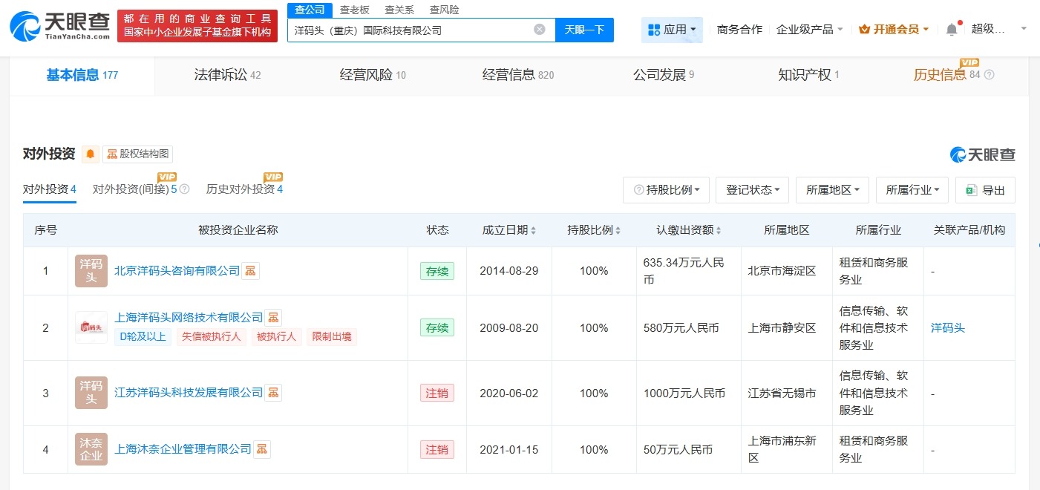Sort the table by 成立日期 column
Viewport: 1040px width, 490px height.
point(508,230)
